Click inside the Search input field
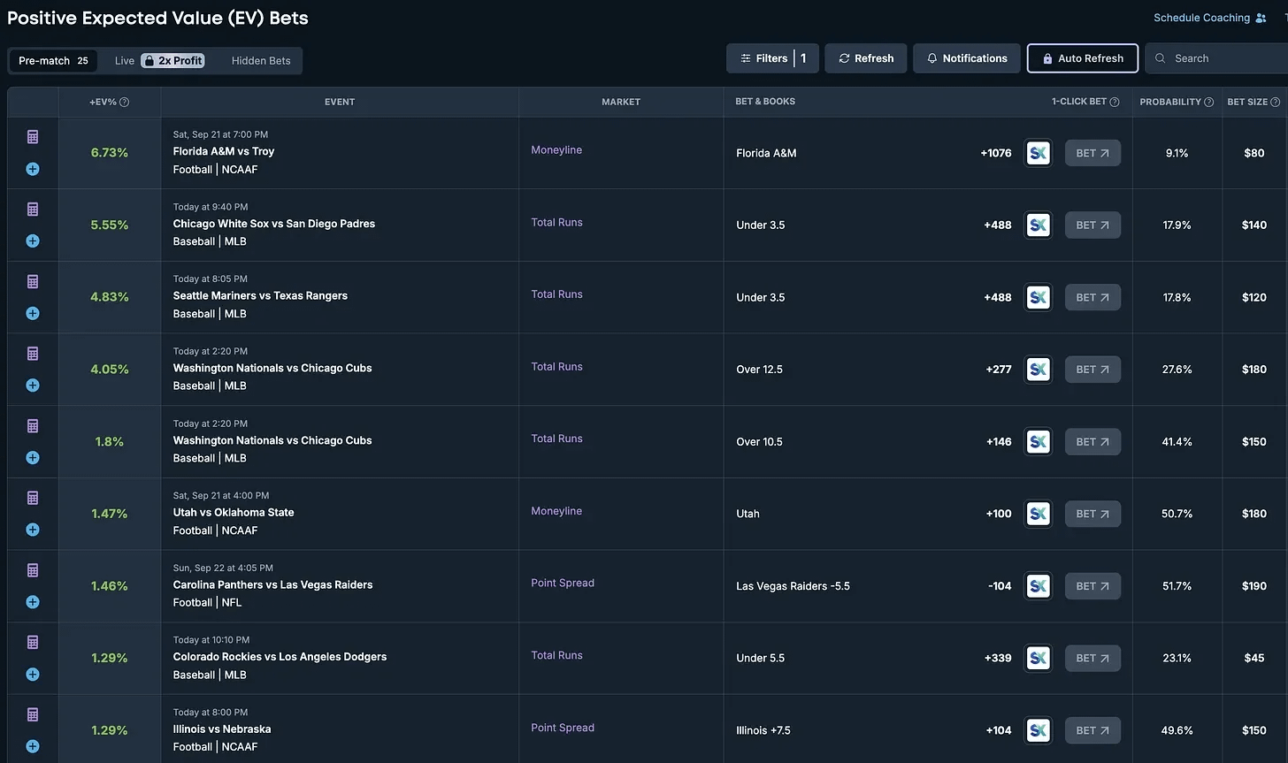Viewport: 1288px width, 763px height. [x=1221, y=57]
